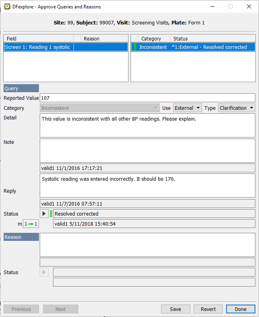Image resolution: width=259 pixels, height=317 pixels.
Task: Click the disabled reason status arrow button
Action: pyautogui.click(x=44, y=273)
